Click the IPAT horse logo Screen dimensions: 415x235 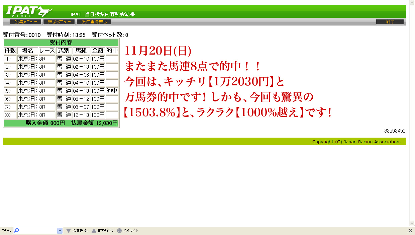29,11
